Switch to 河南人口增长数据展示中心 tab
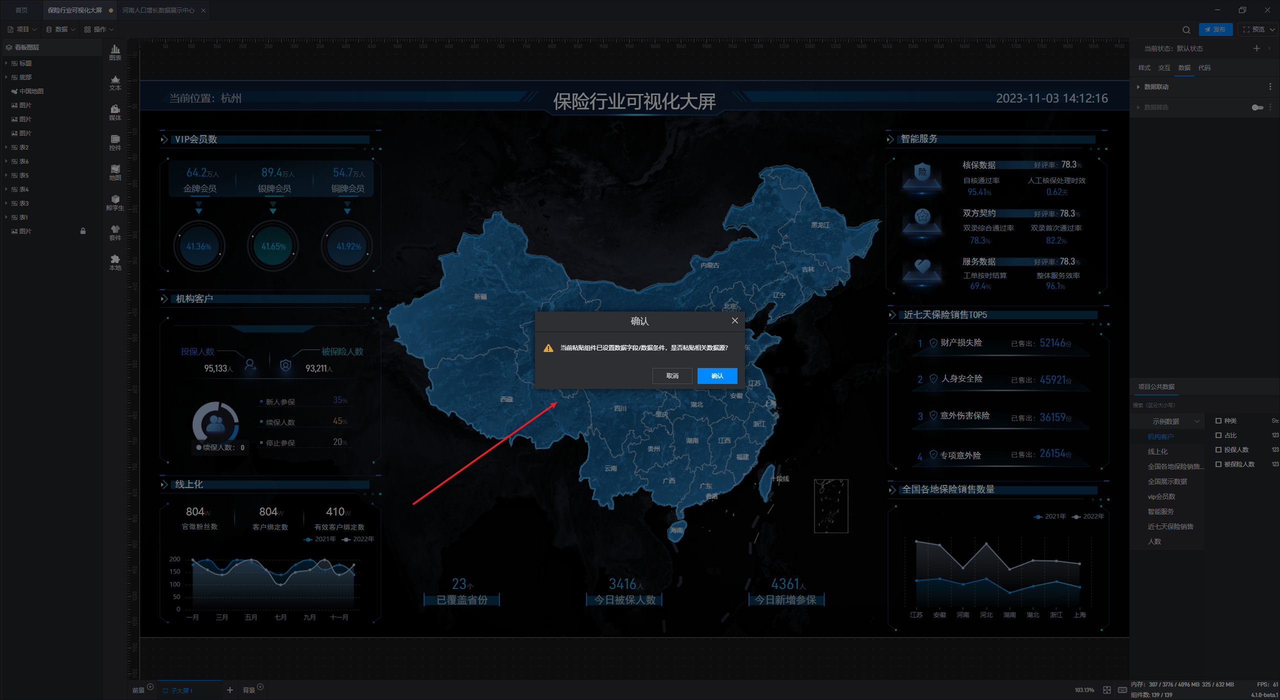The height and width of the screenshot is (700, 1280). tap(158, 10)
